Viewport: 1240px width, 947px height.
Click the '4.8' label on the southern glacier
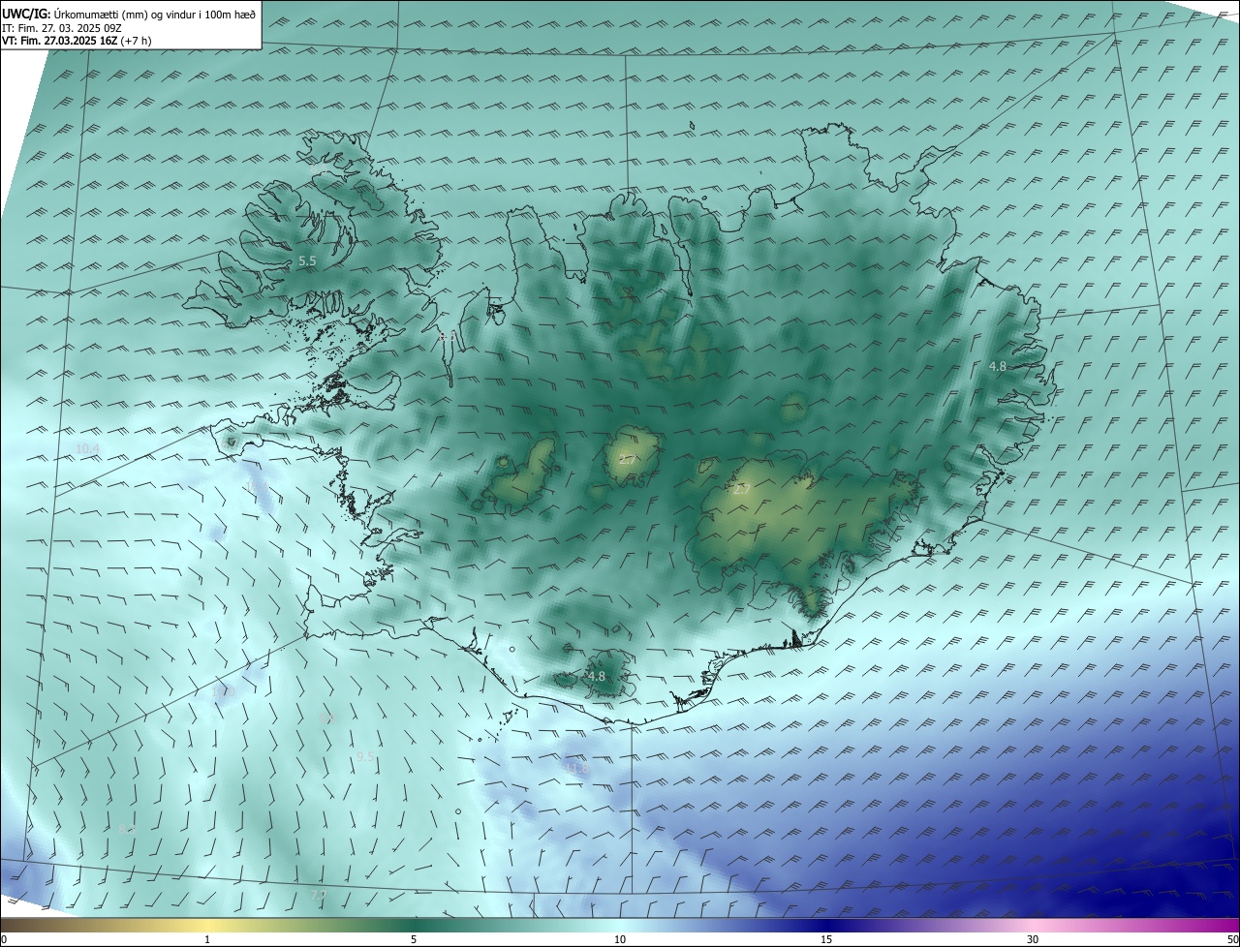pos(596,676)
